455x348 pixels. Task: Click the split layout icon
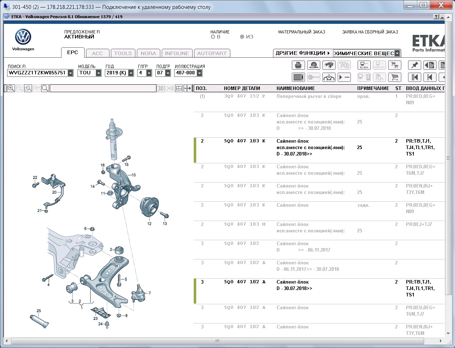pyautogui.click(x=179, y=88)
